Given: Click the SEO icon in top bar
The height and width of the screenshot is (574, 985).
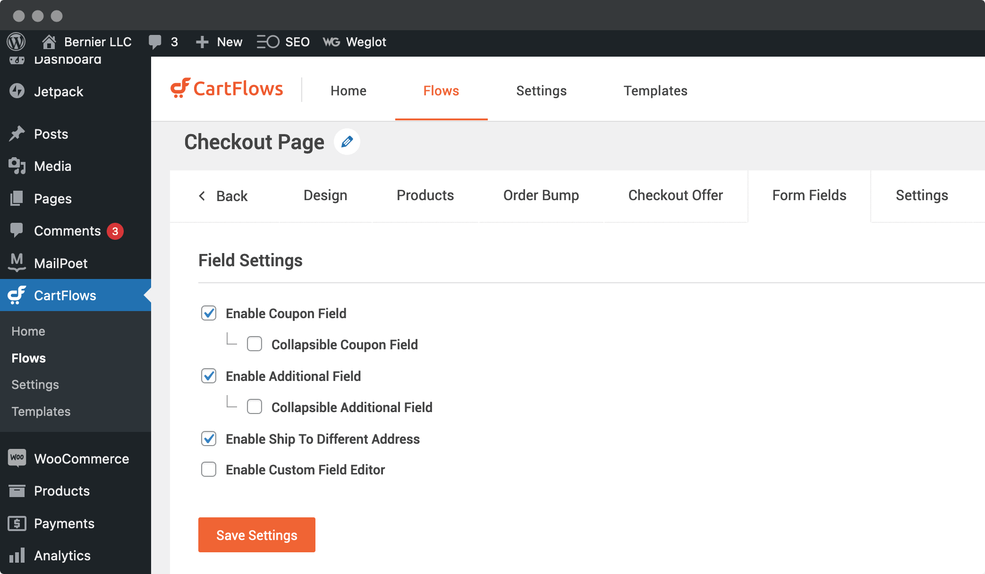Looking at the screenshot, I should 267,42.
